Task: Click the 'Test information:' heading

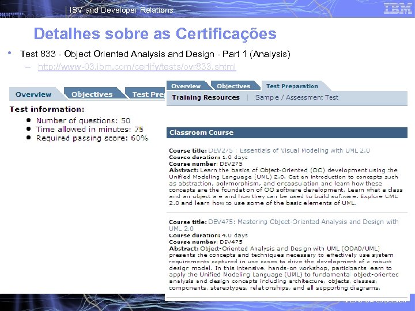Action: [47, 109]
